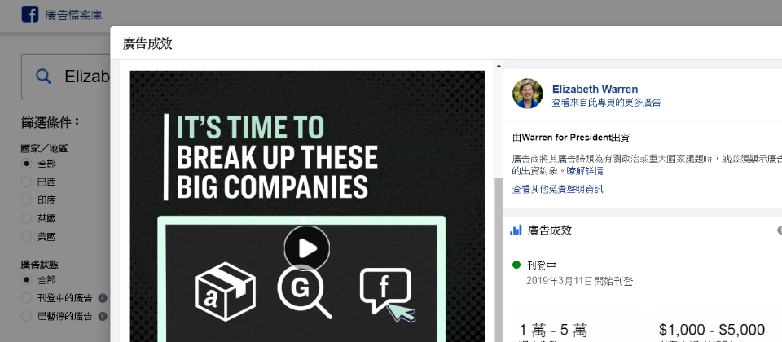Select the 印度 radio button
782x342 pixels.
click(x=26, y=200)
